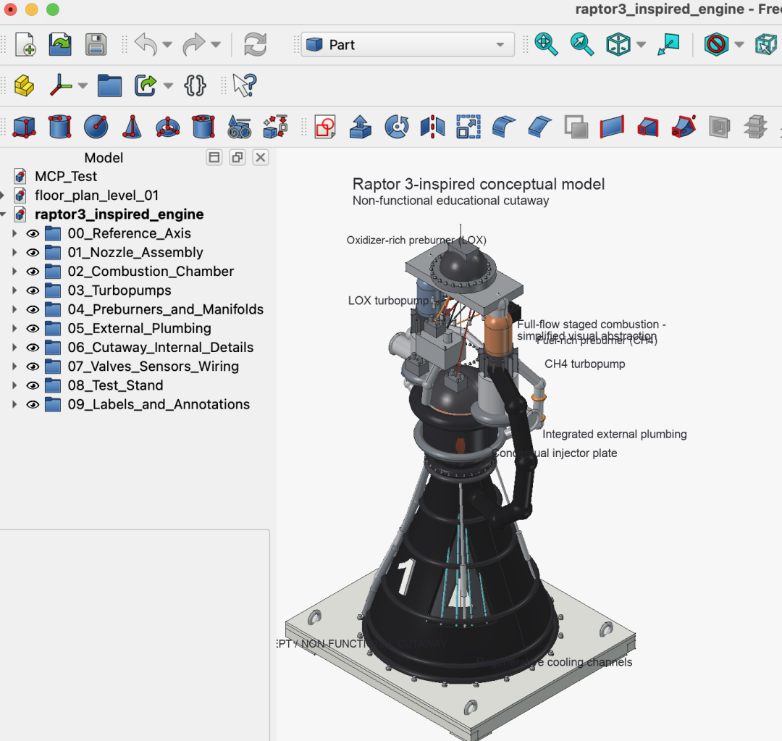Extrude the selected sketch
The image size is (782, 741).
[x=361, y=127]
